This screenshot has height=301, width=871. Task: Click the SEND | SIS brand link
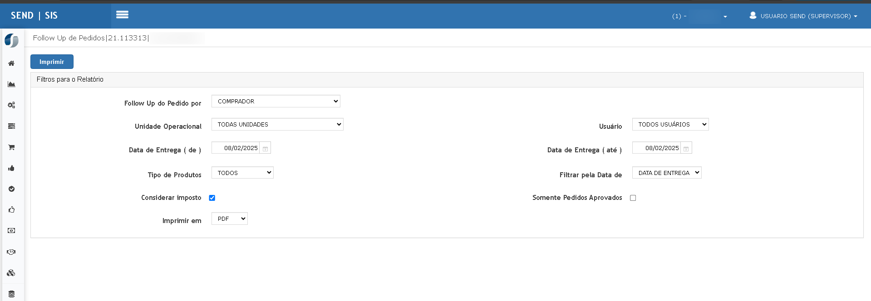pyautogui.click(x=34, y=15)
